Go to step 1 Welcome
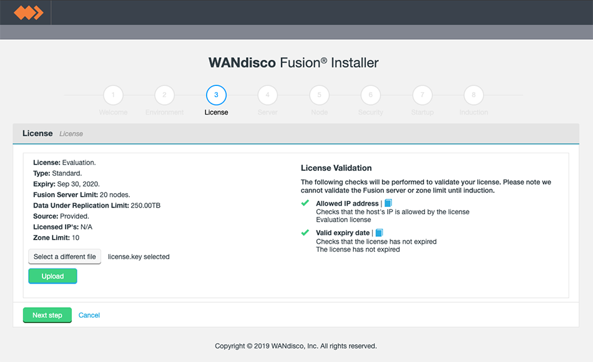This screenshot has width=593, height=362. pyautogui.click(x=113, y=95)
